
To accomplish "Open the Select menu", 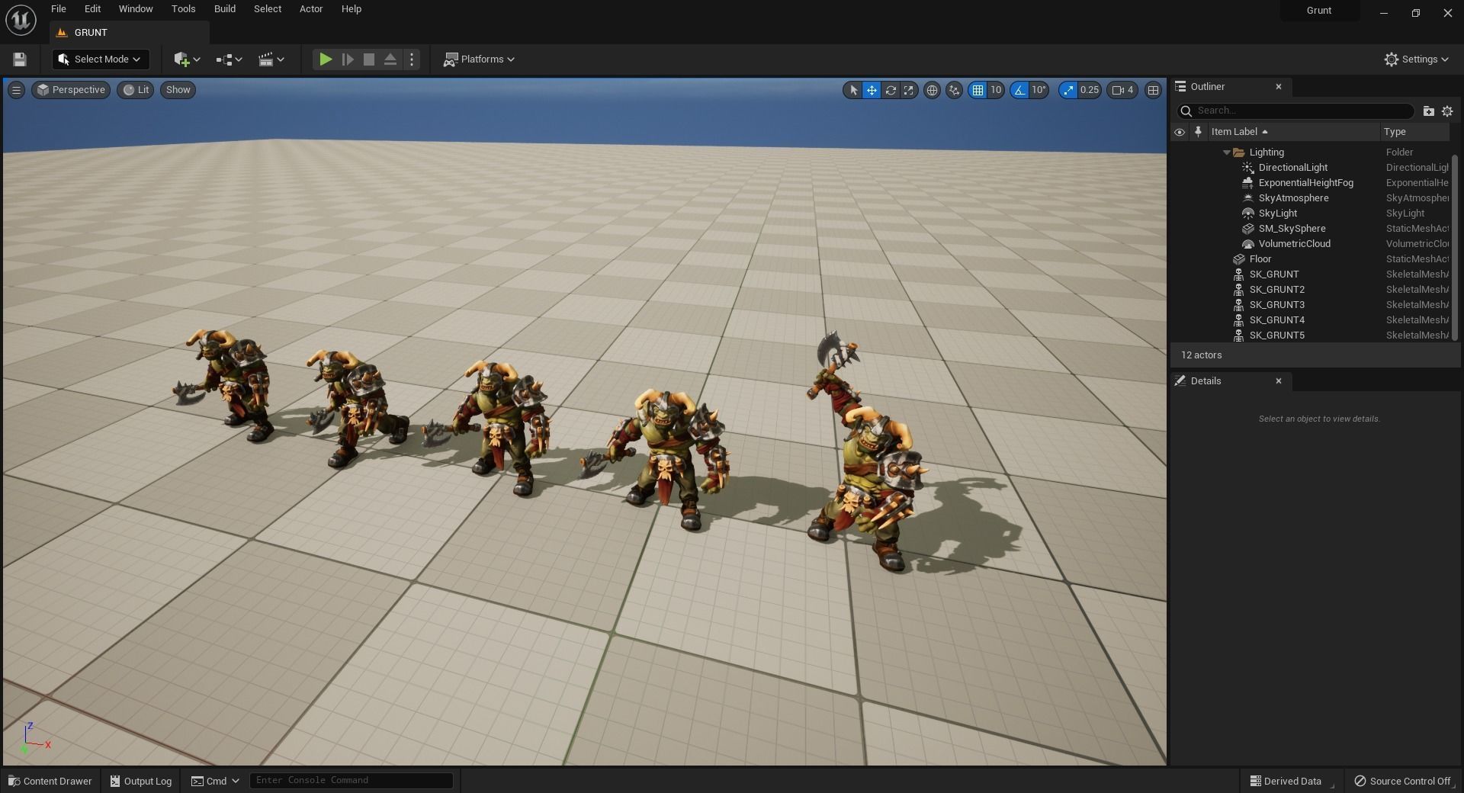I will (267, 9).
